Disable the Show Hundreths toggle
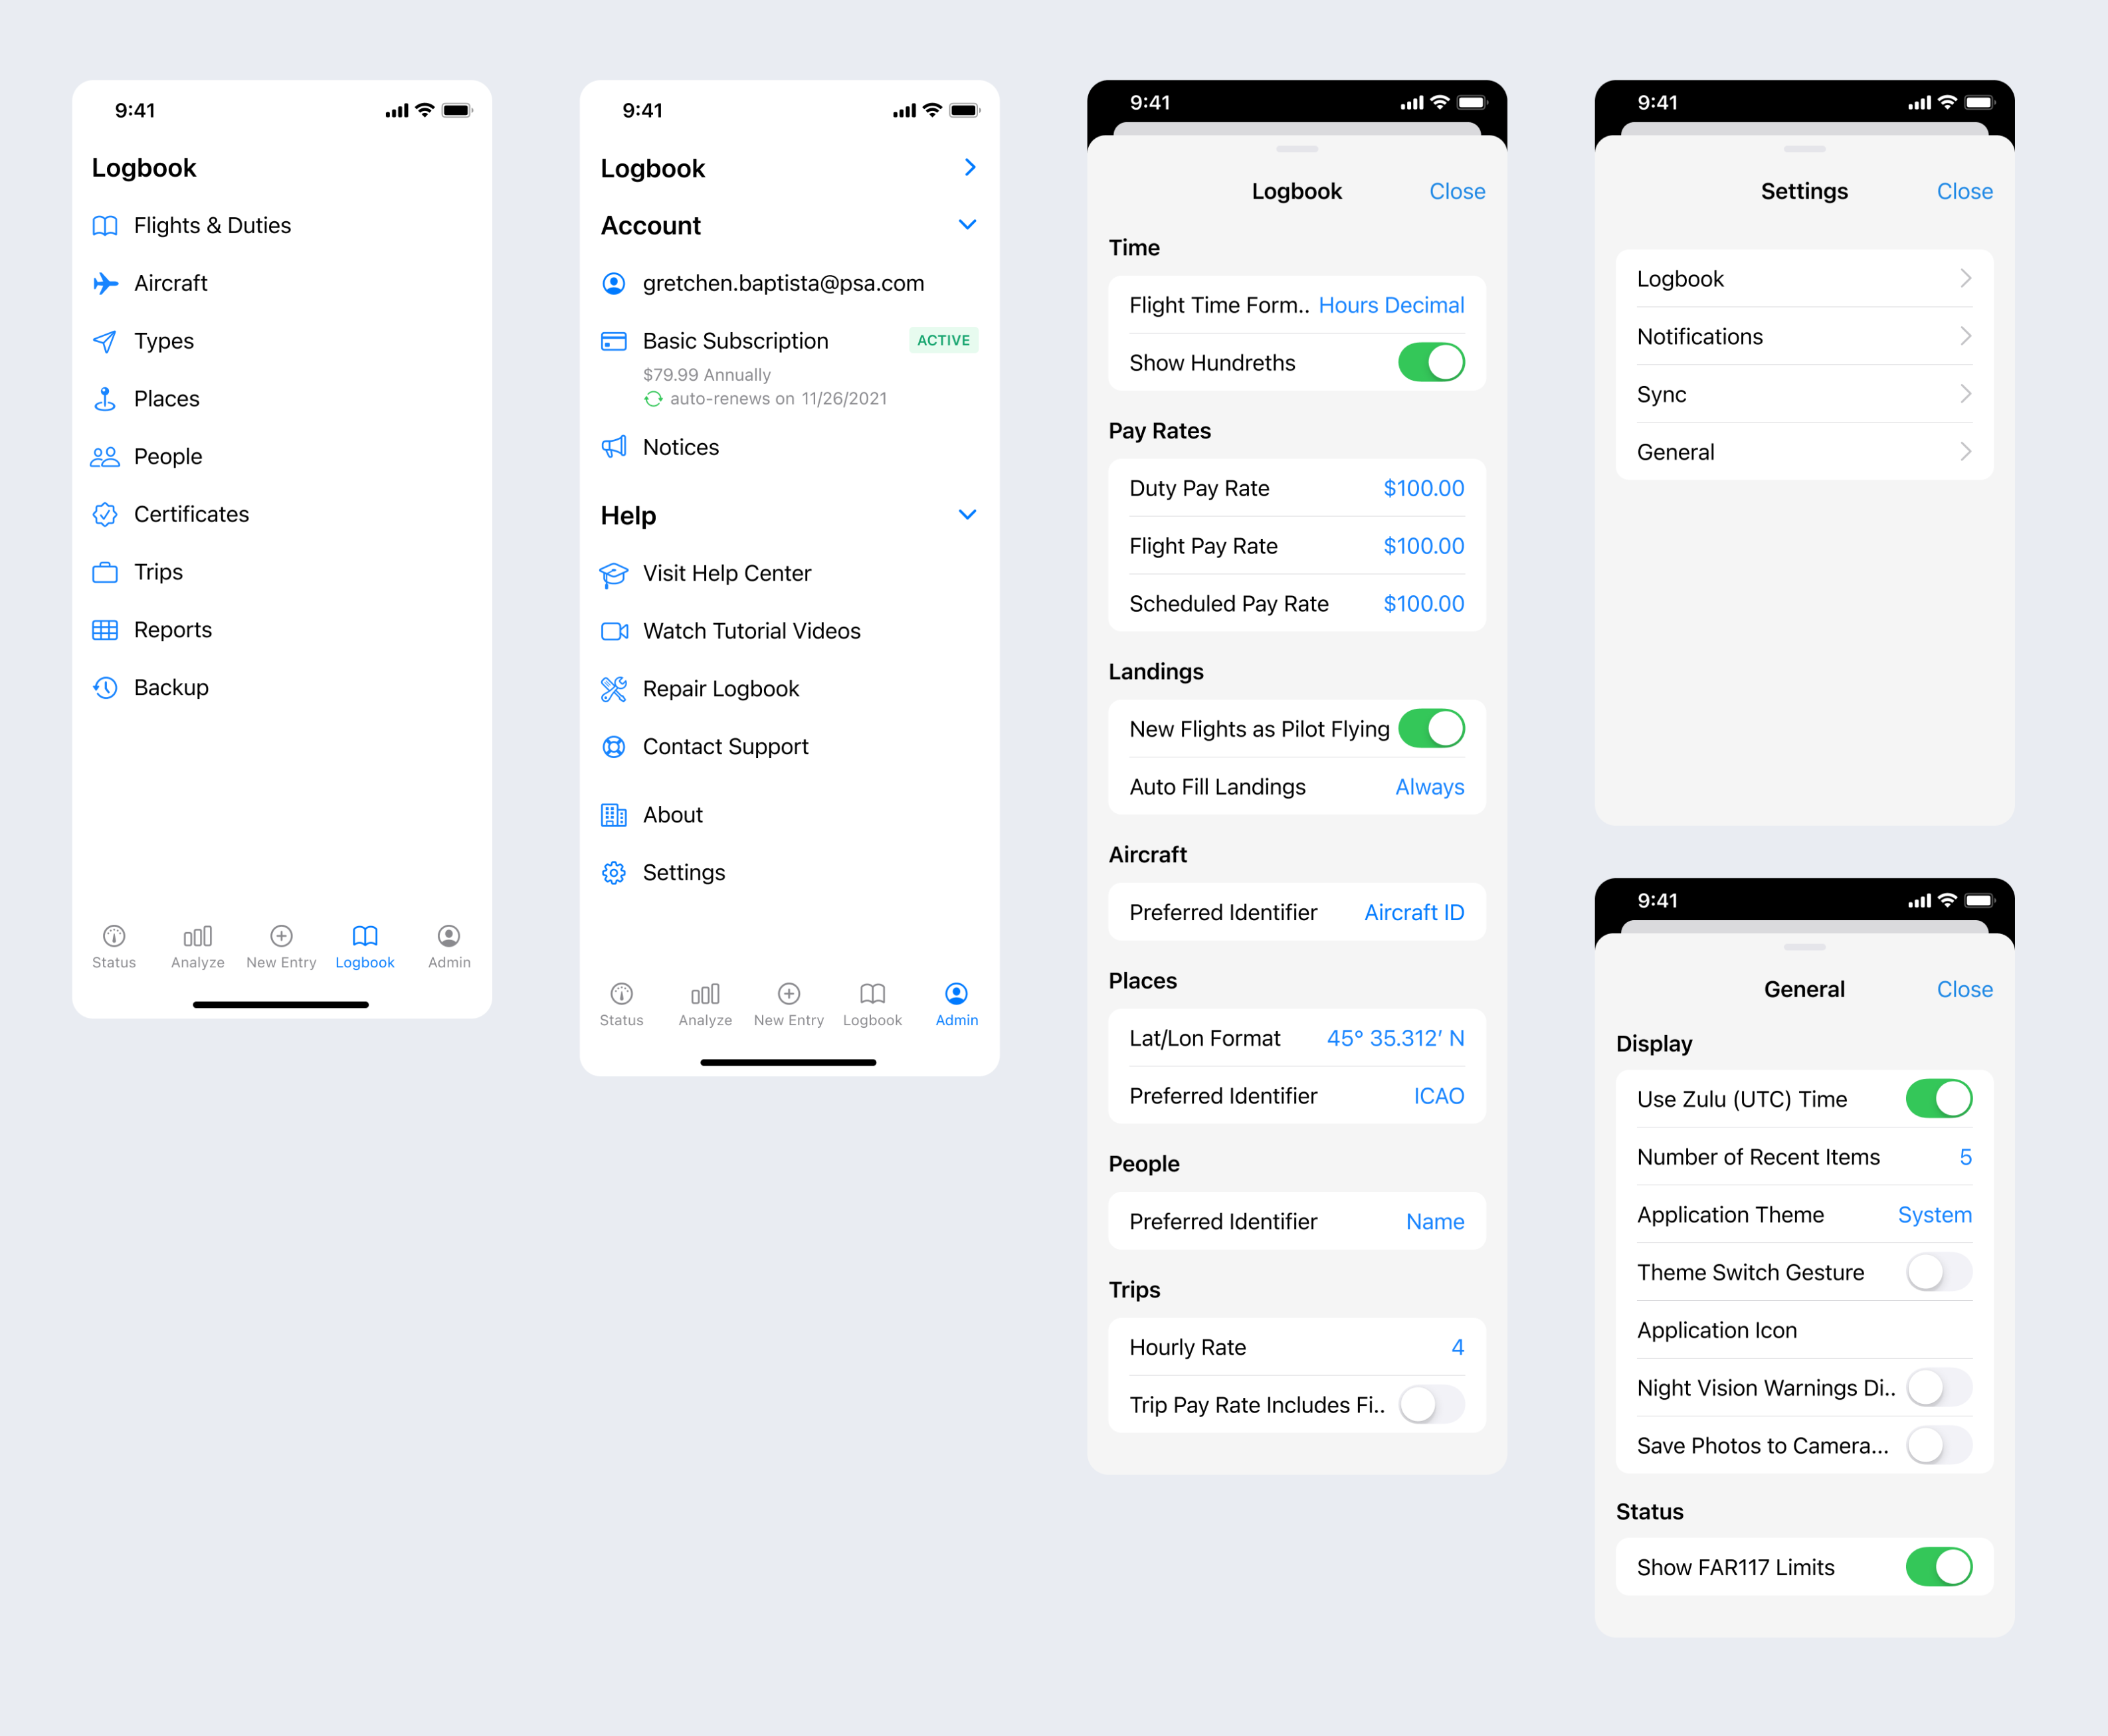 click(x=1430, y=363)
